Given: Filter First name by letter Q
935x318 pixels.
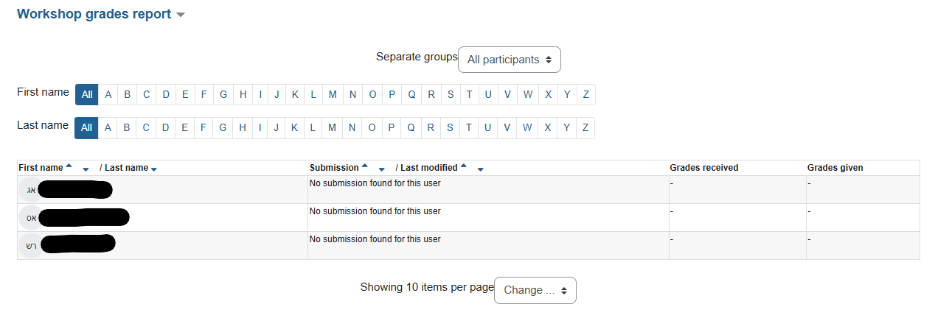Looking at the screenshot, I should [x=411, y=94].
